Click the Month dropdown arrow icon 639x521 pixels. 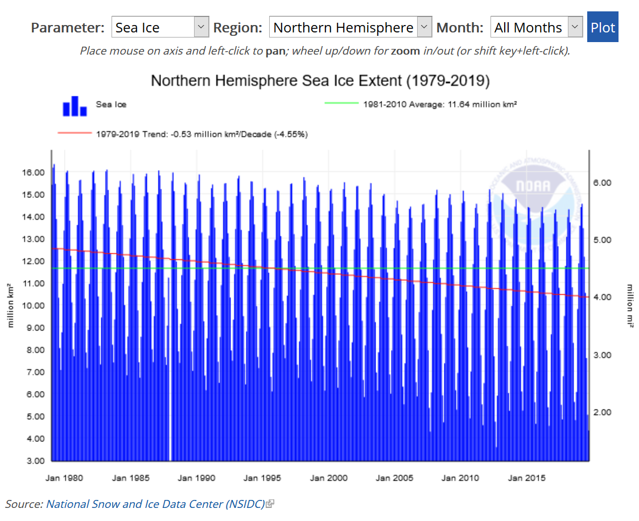[575, 27]
